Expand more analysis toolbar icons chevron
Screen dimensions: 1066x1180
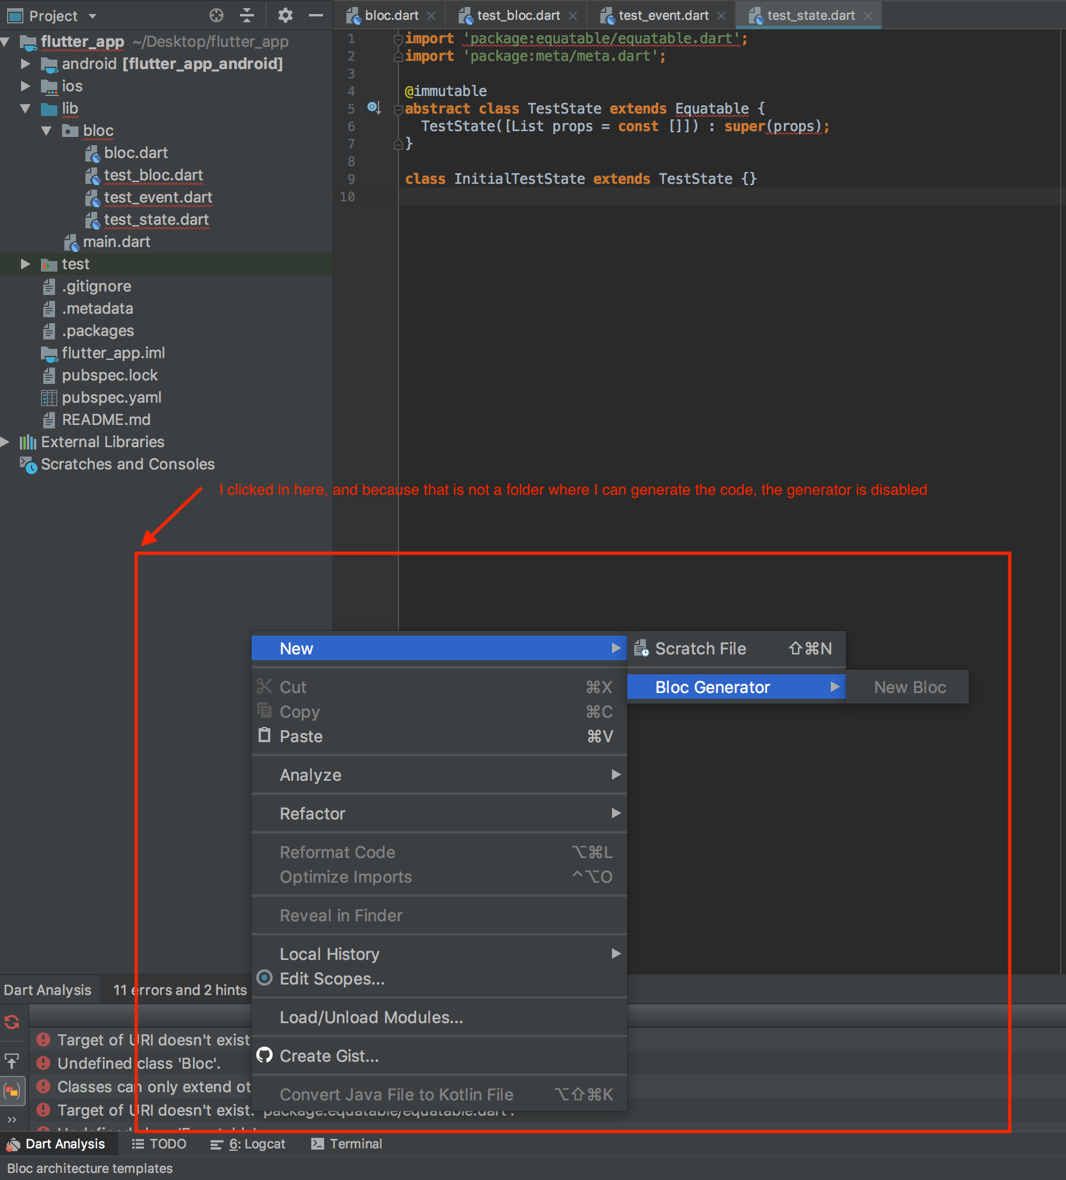(x=12, y=1120)
